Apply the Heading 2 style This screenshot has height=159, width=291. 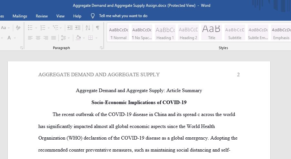point(188,33)
